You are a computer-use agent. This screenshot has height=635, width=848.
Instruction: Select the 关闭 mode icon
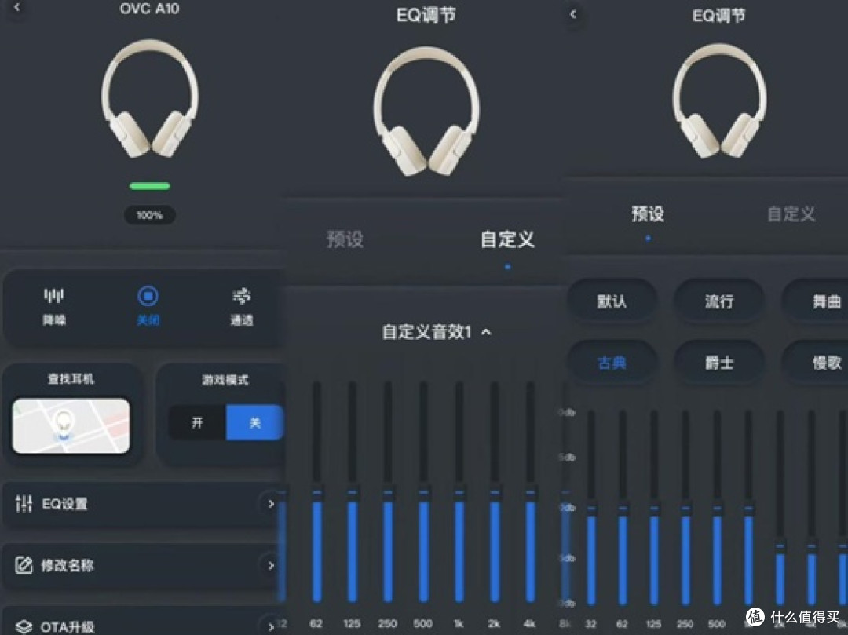(148, 296)
